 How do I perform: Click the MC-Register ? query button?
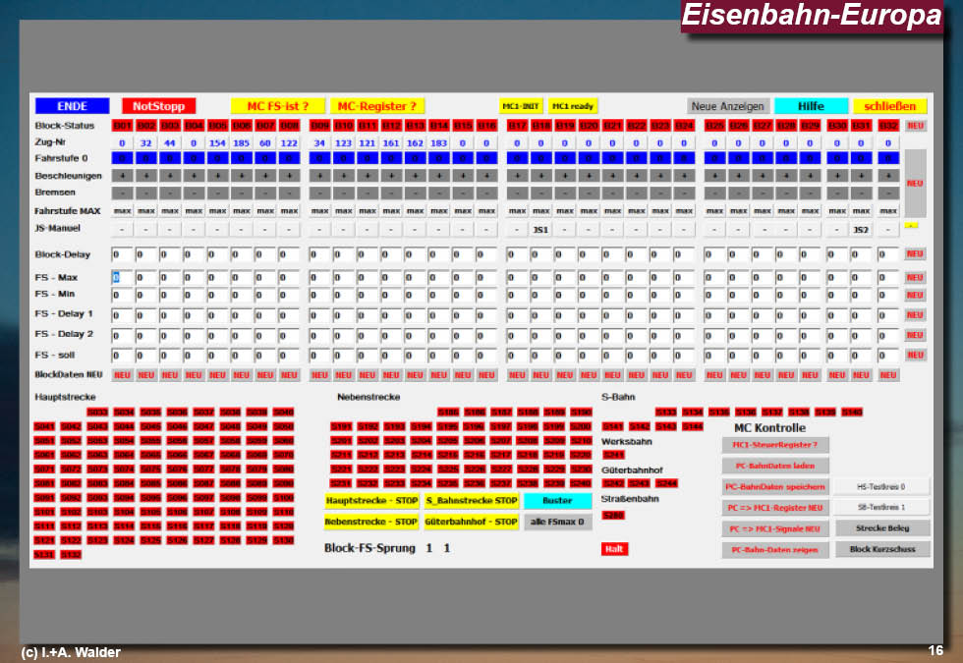pos(377,106)
